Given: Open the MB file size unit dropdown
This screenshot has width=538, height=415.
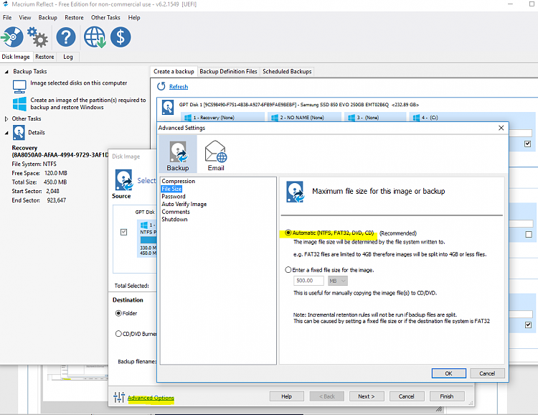Looking at the screenshot, I should tap(338, 281).
